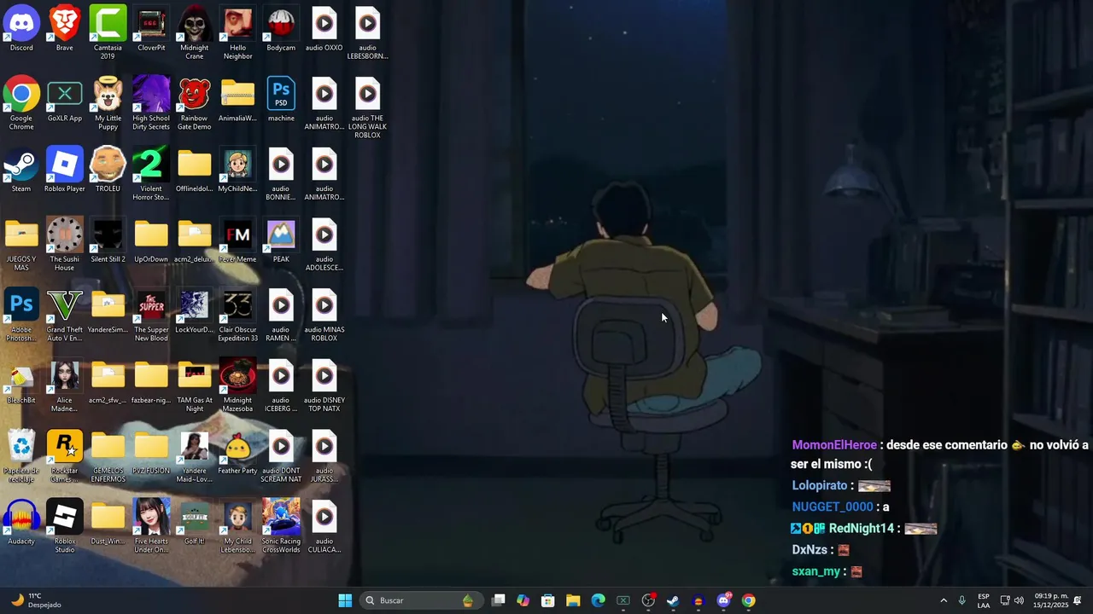
Task: Open the ESP LAA language switcher
Action: (984, 600)
